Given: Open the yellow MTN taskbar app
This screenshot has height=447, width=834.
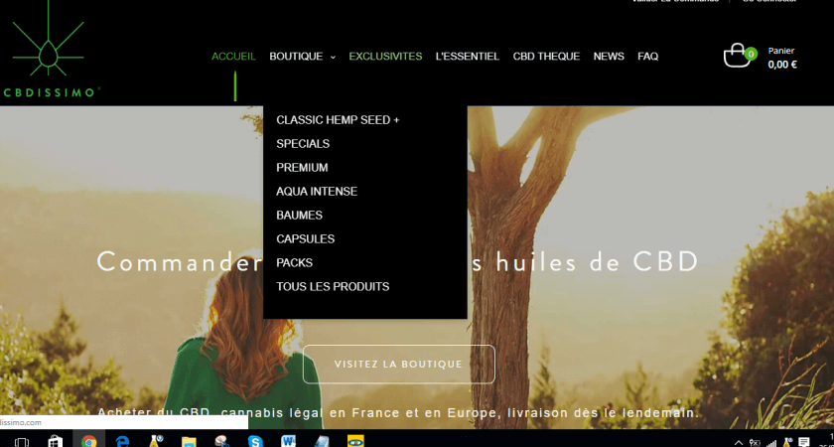Looking at the screenshot, I should [x=355, y=441].
